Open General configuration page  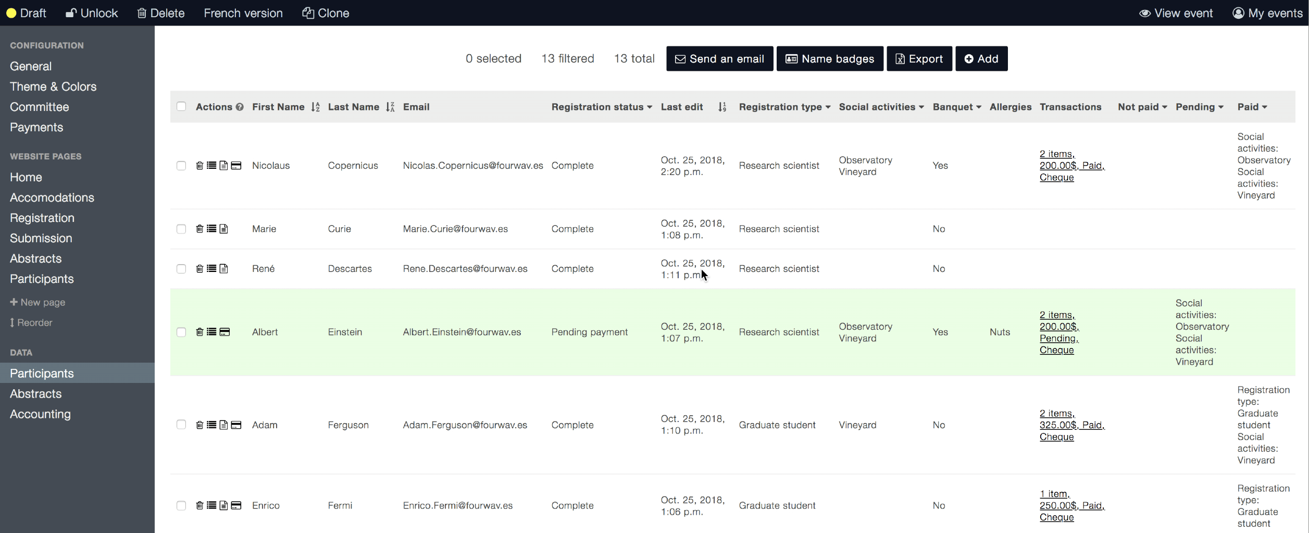click(x=31, y=66)
